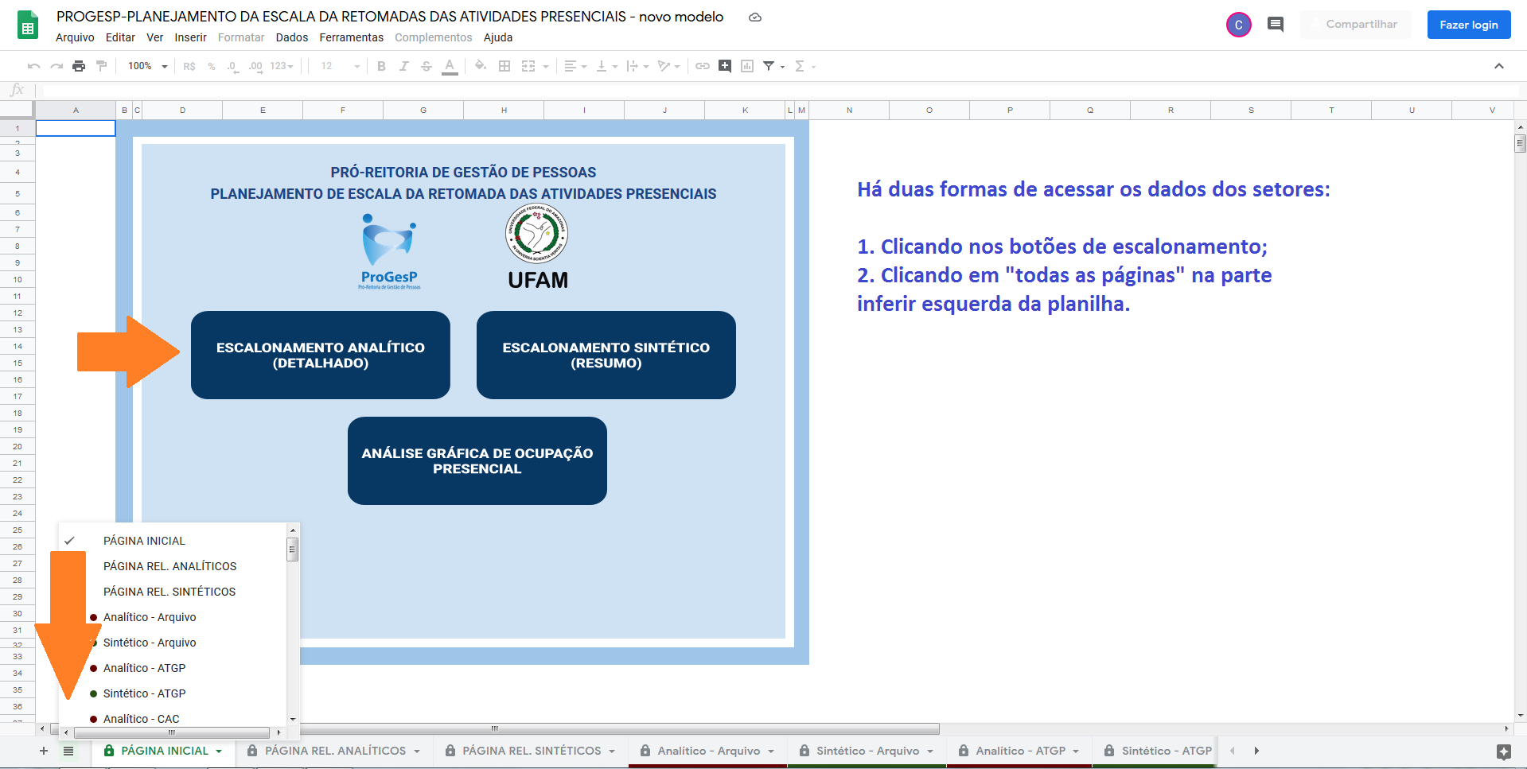
Task: Insert a comment from toolbar
Action: [725, 66]
